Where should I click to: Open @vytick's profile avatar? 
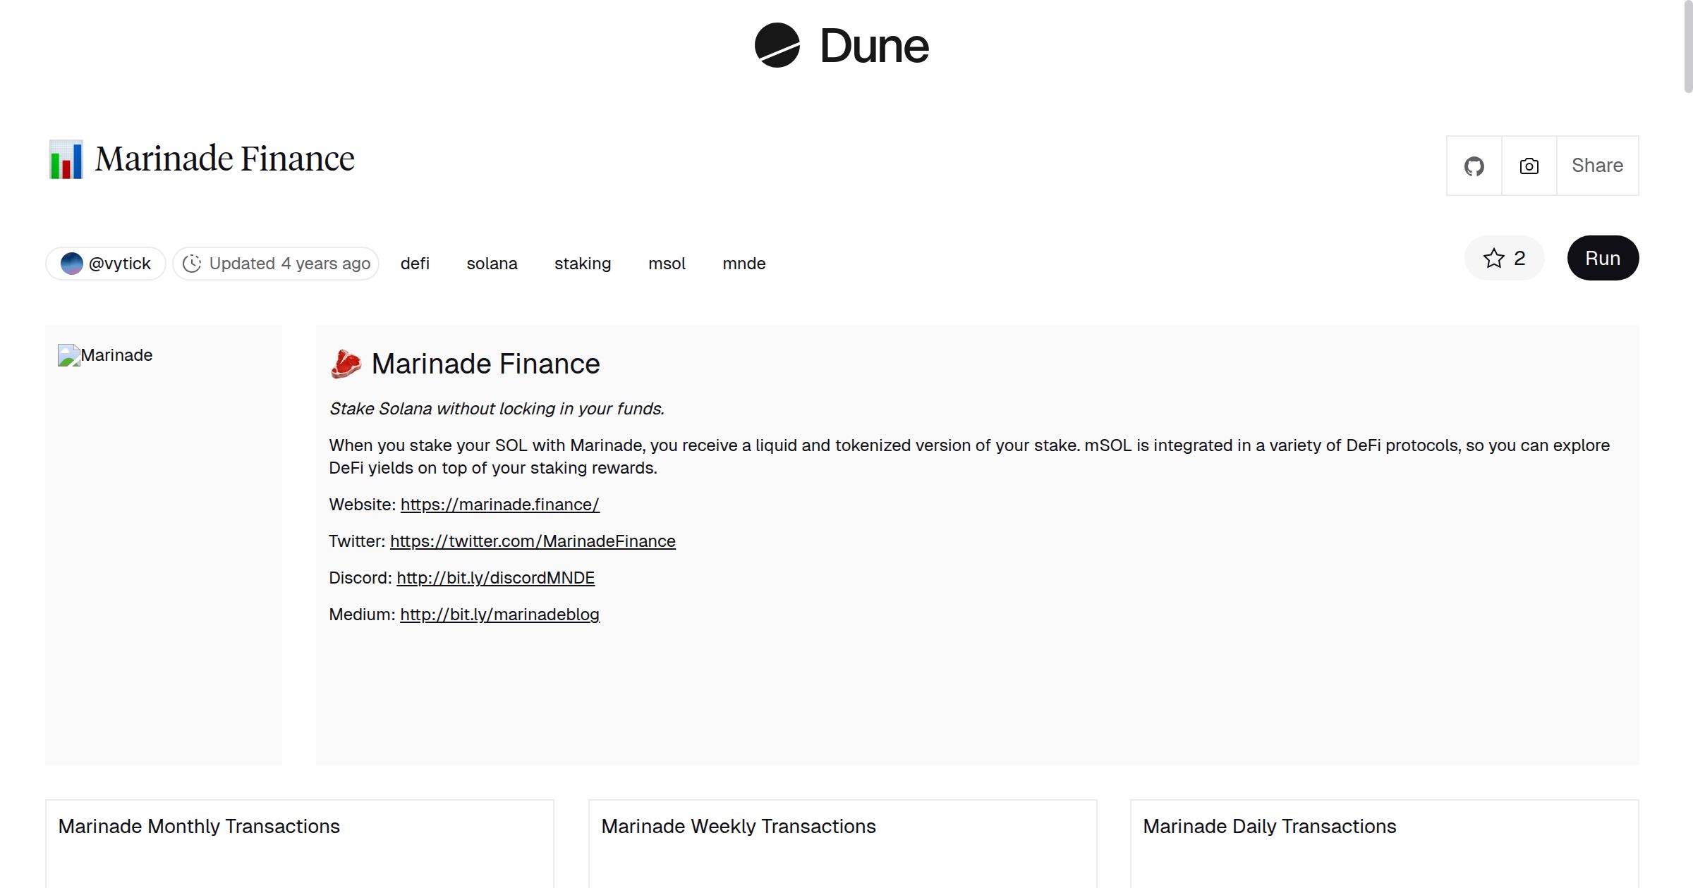[71, 263]
